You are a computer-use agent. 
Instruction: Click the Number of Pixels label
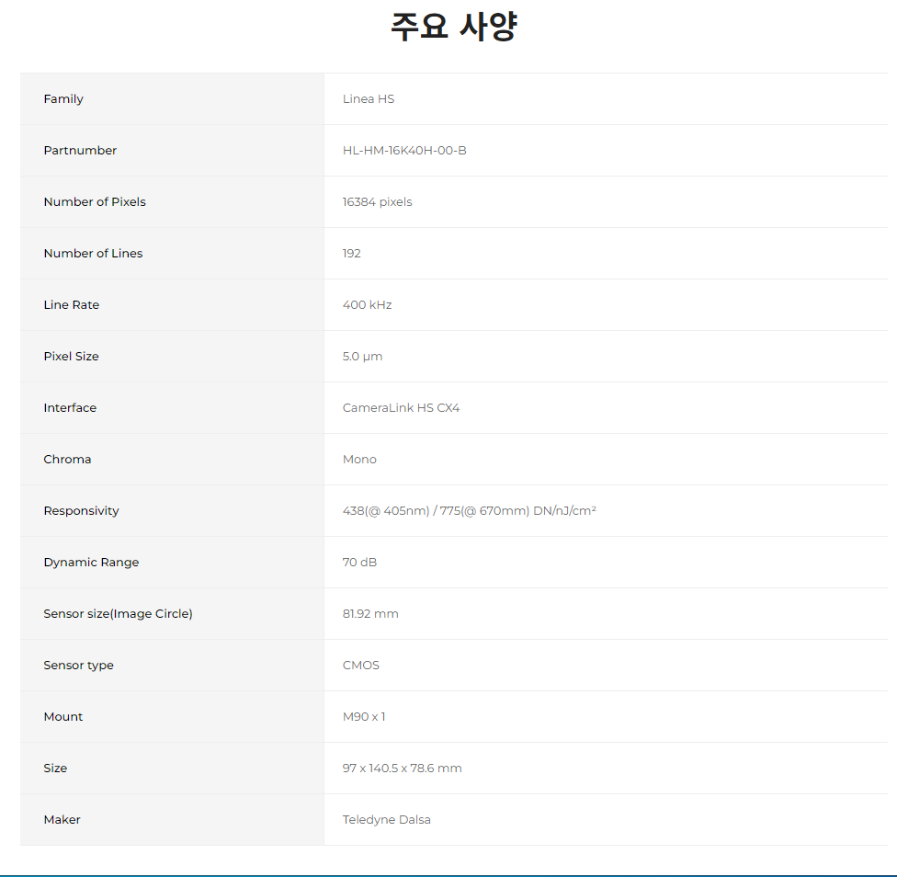pos(94,202)
